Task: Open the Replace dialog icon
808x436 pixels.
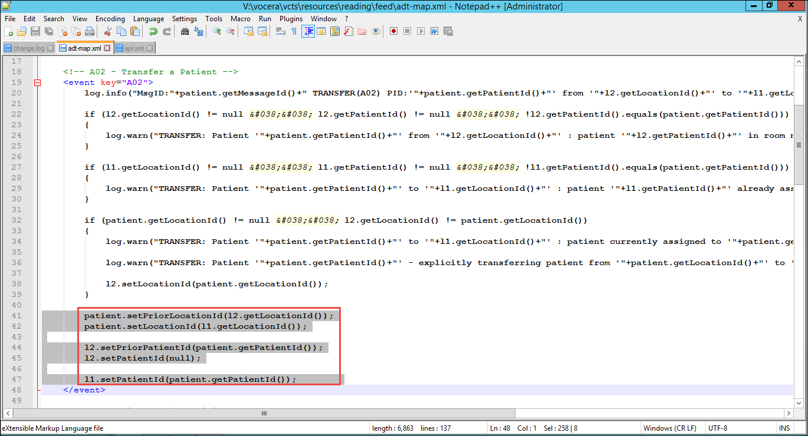Action: [199, 31]
